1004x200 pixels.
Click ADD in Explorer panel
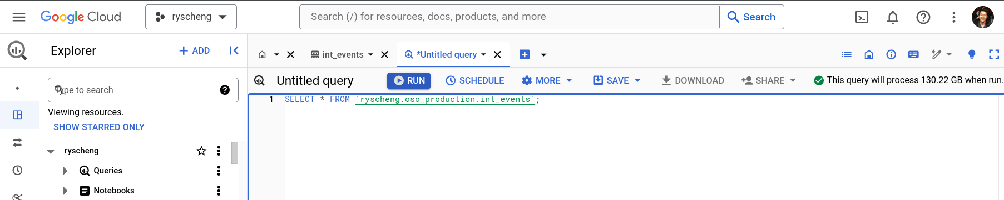click(194, 50)
